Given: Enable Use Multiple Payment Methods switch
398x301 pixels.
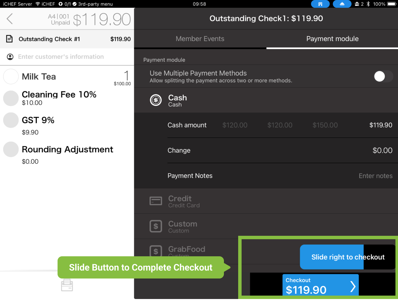Looking at the screenshot, I should tap(383, 76).
